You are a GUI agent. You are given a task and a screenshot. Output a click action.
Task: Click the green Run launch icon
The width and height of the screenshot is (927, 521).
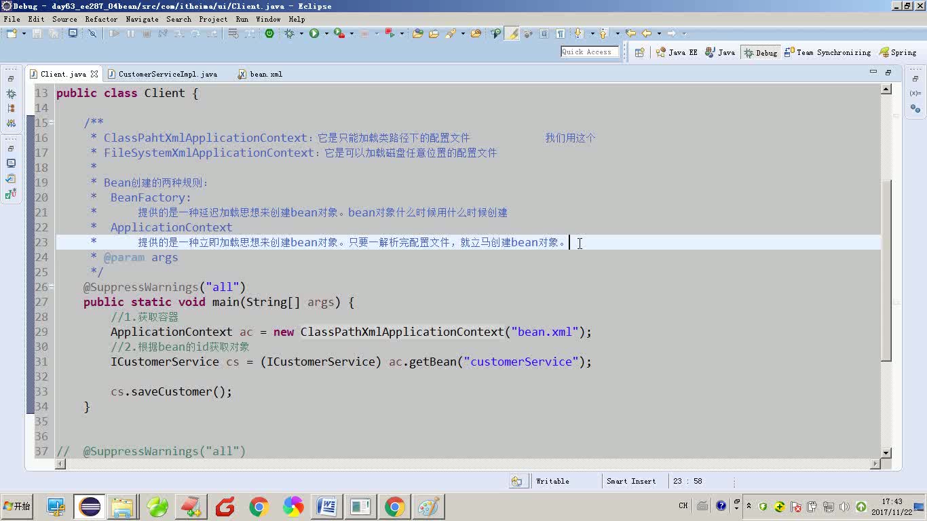click(314, 33)
